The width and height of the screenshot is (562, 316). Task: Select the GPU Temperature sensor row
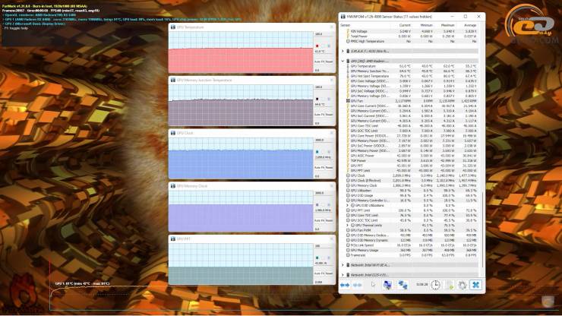click(x=412, y=66)
